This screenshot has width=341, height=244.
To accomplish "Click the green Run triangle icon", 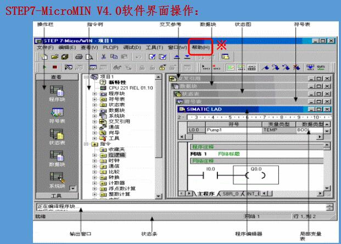I will [44, 67].
